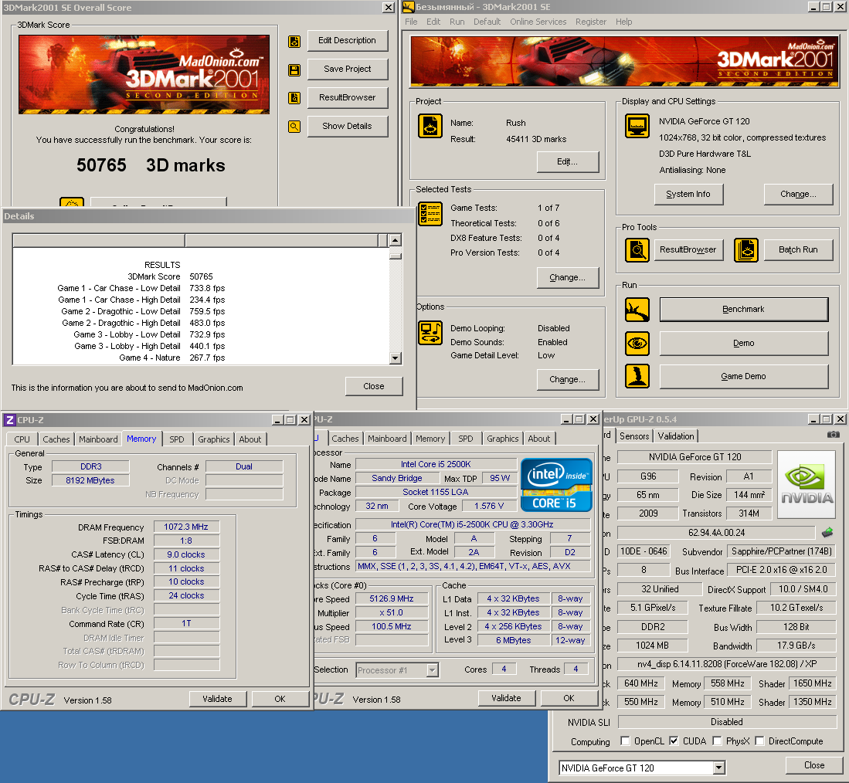Viewport: 849px width, 783px height.
Task: Toggle the CUDA checkbox
Action: pos(674,741)
